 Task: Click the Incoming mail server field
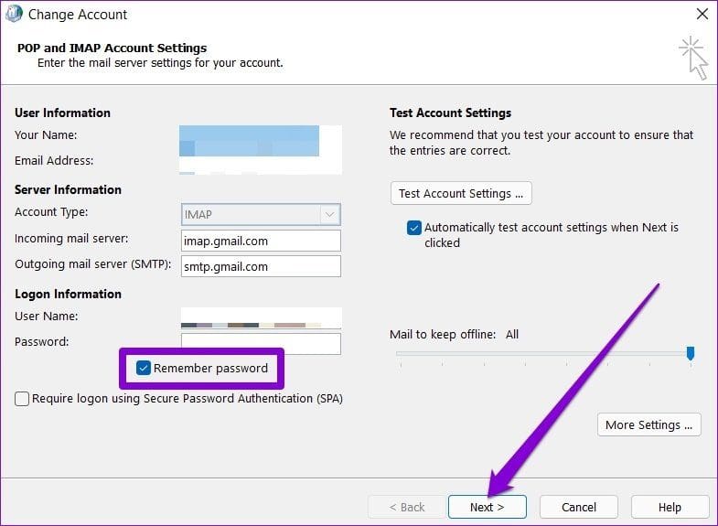(x=261, y=241)
